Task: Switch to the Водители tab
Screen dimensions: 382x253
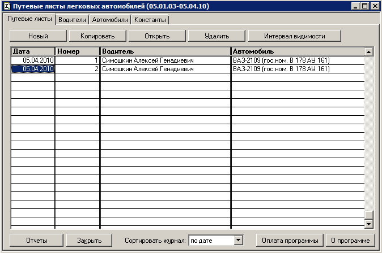Action: 72,20
